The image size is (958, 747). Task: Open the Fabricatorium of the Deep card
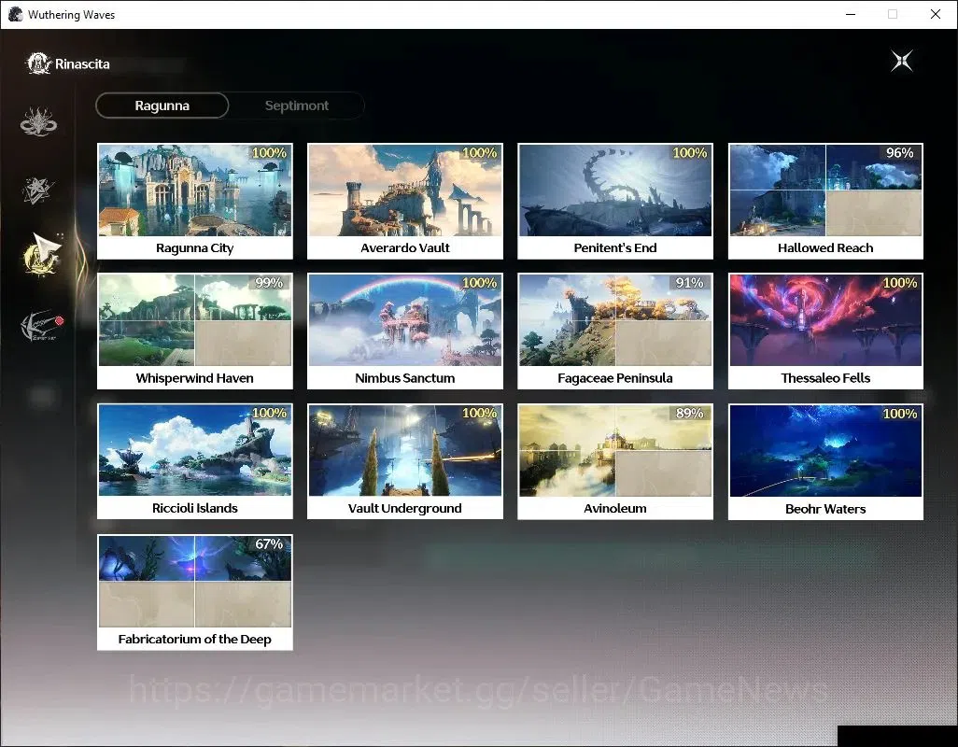point(195,593)
